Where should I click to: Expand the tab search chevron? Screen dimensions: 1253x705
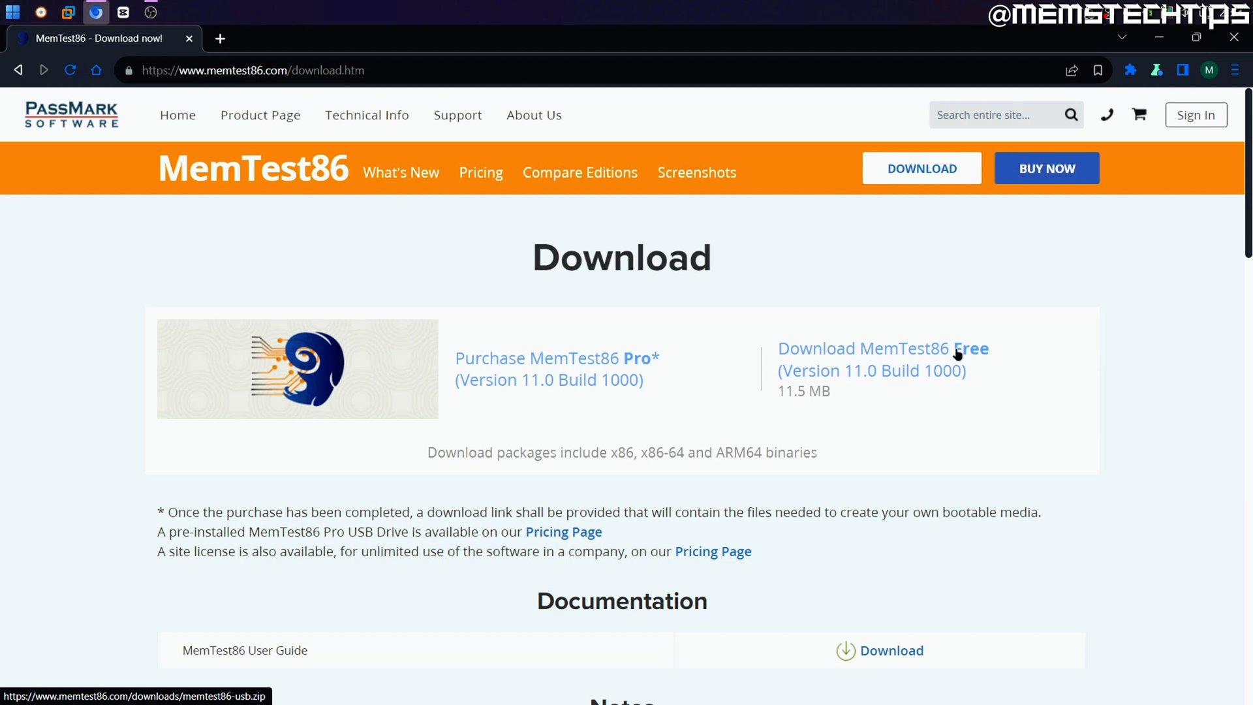[x=1122, y=37]
